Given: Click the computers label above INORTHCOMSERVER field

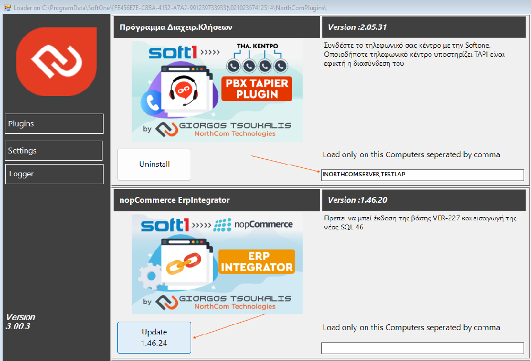Looking at the screenshot, I should [412, 155].
